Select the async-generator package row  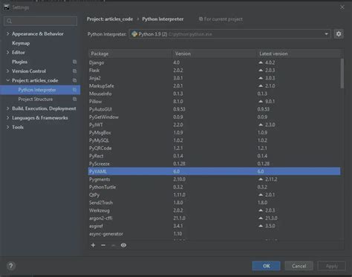click(215, 234)
